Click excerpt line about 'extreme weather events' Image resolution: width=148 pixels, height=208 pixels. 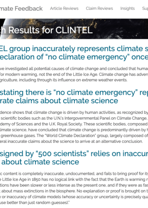(64, 80)
